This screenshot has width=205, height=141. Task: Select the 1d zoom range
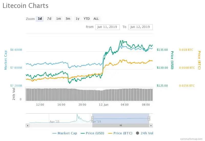click(x=40, y=19)
